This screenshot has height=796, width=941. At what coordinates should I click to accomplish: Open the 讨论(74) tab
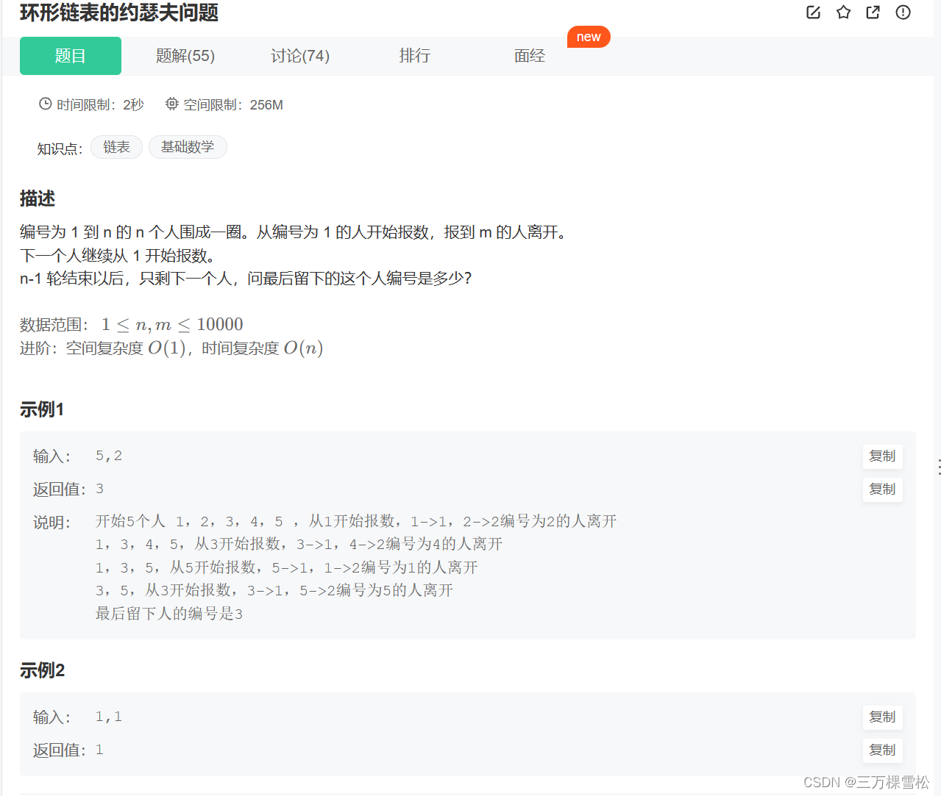pos(300,56)
